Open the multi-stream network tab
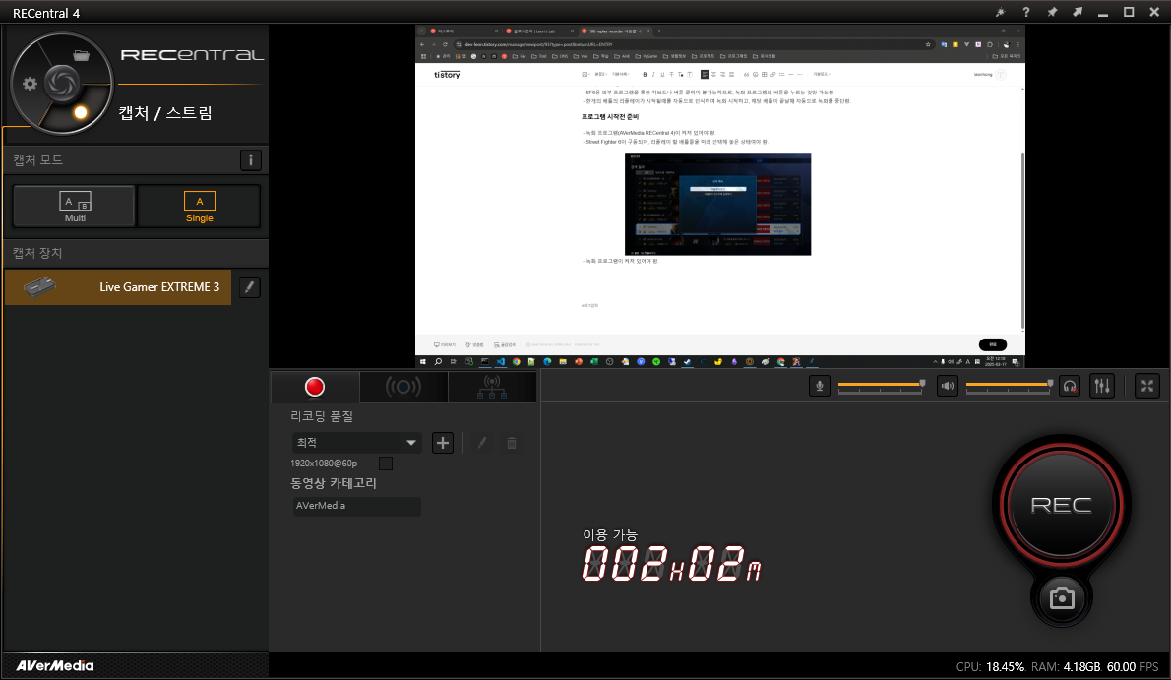The height and width of the screenshot is (680, 1171). tap(492, 387)
